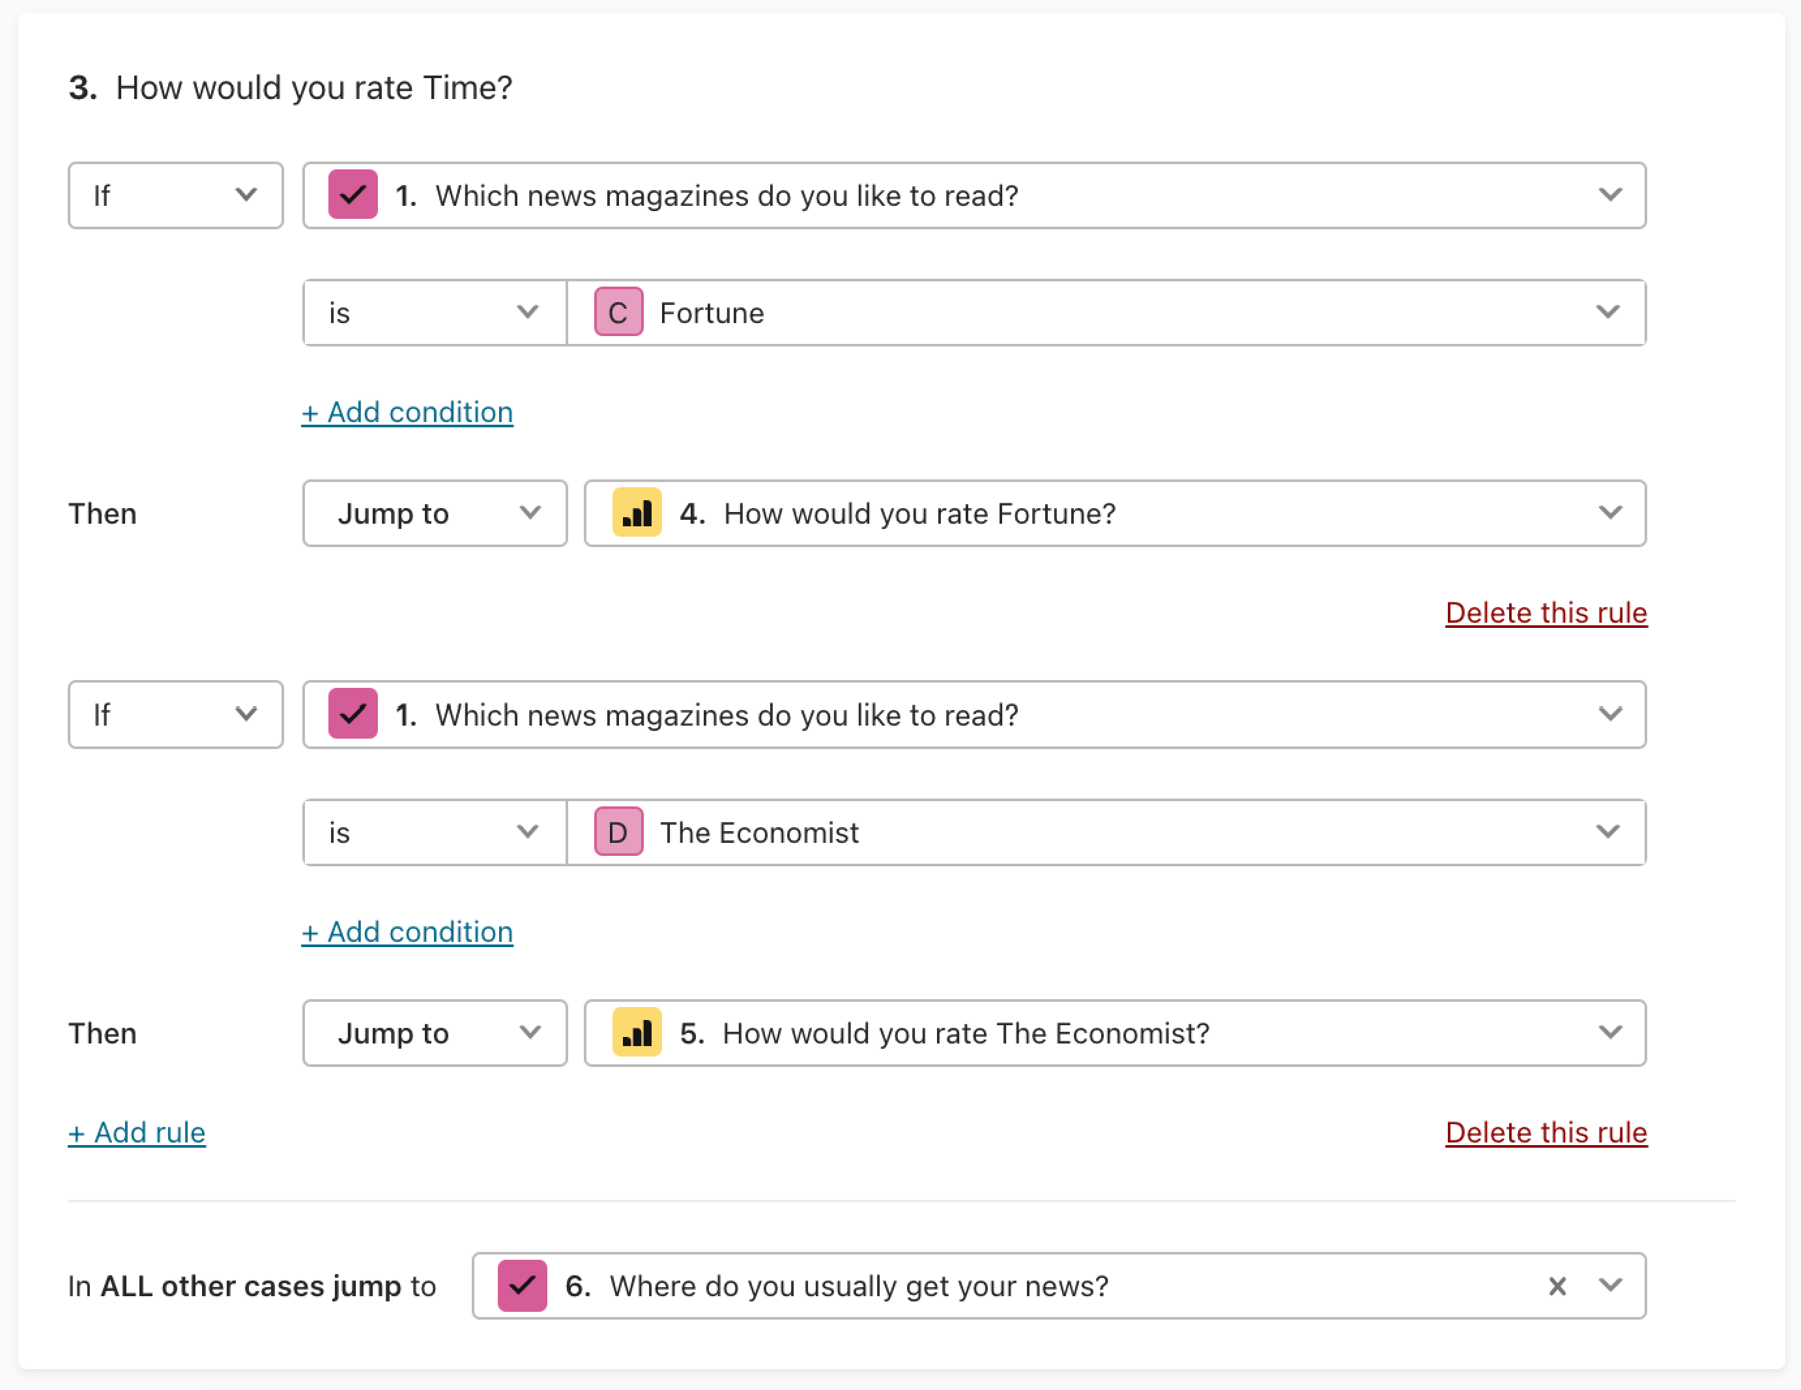Viewport: 1801px width, 1390px height.
Task: Open second rule's question selector dropdown
Action: [x=974, y=715]
